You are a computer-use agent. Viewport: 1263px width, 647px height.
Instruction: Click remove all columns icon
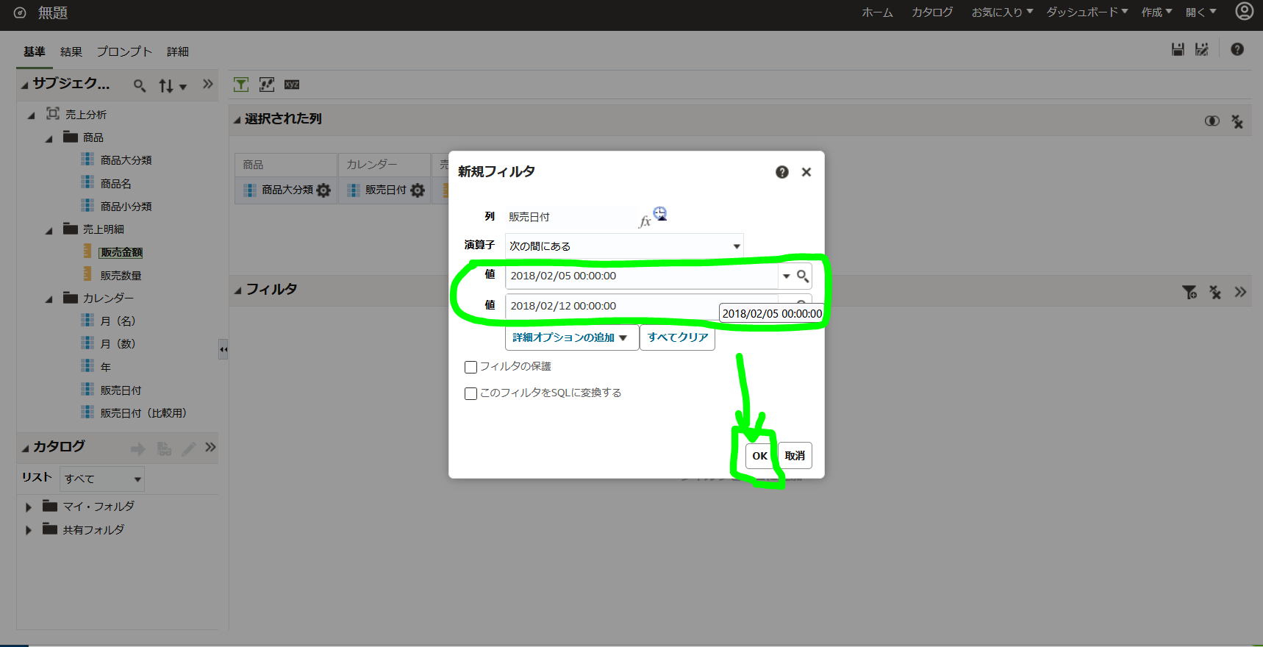point(1237,121)
